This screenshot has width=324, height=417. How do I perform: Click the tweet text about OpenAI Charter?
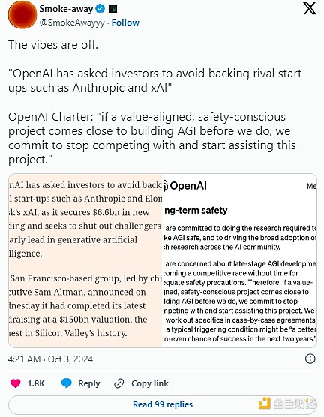152,138
